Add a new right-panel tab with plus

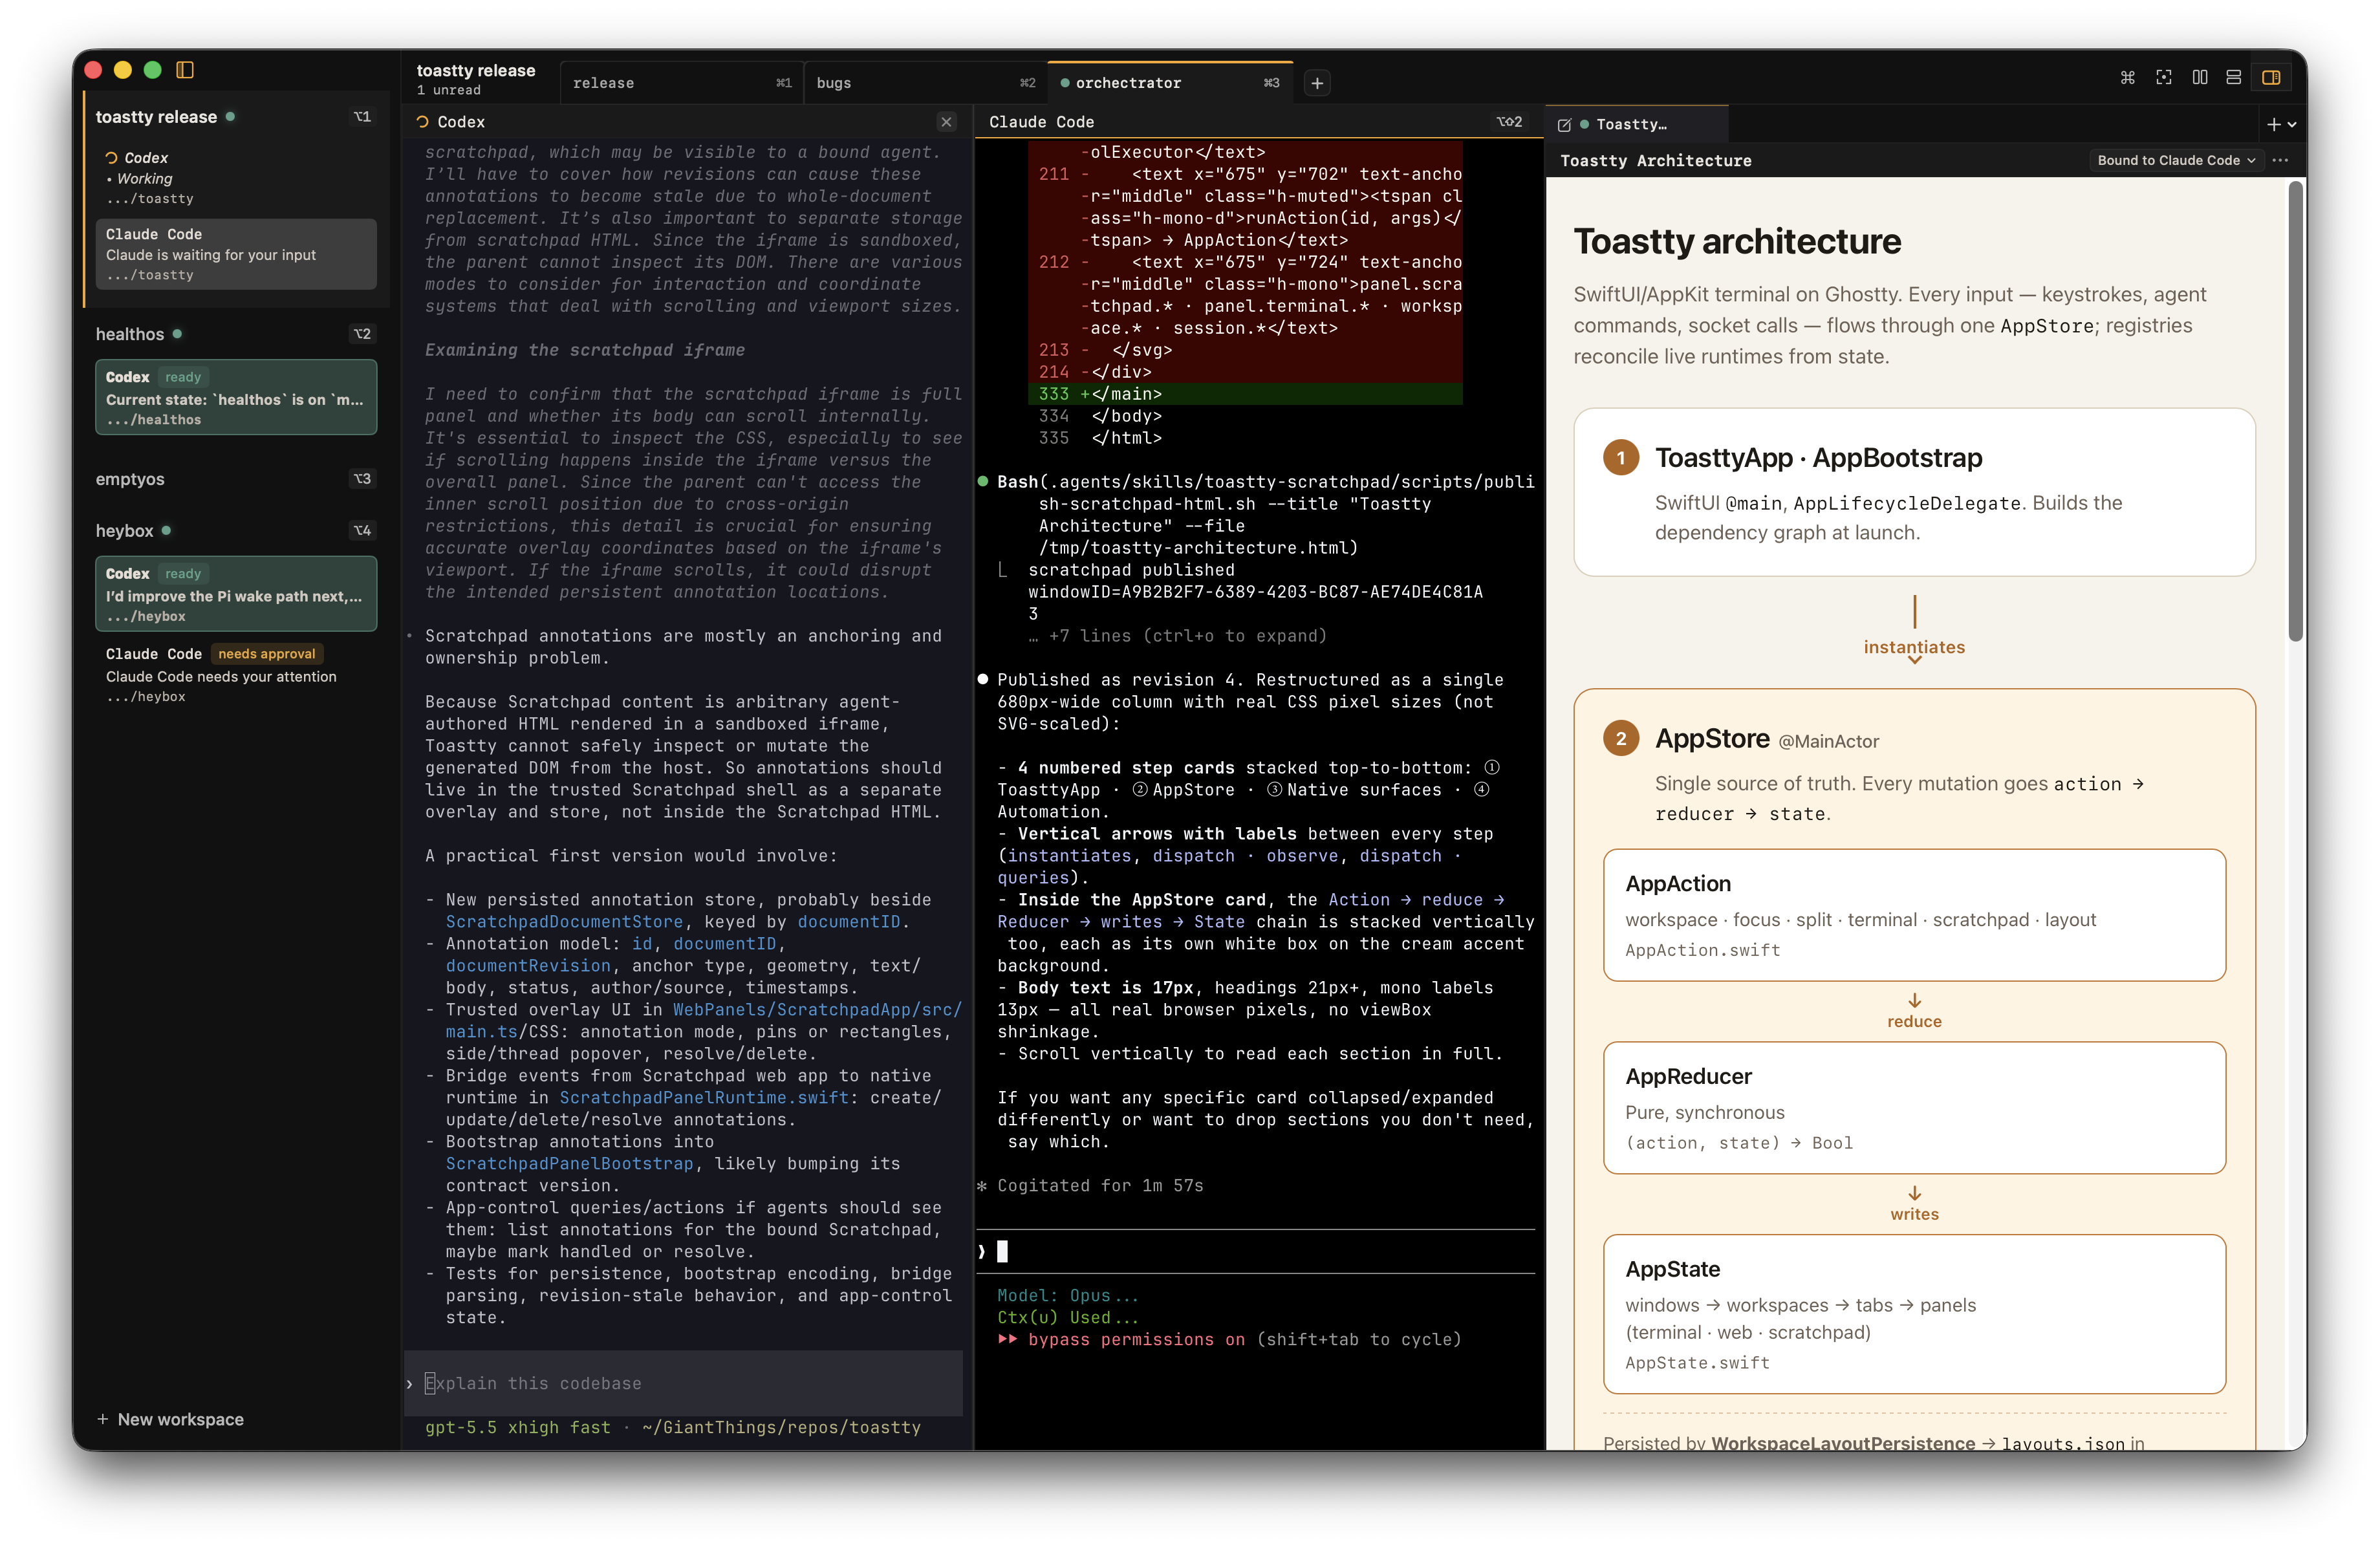coord(2273,125)
